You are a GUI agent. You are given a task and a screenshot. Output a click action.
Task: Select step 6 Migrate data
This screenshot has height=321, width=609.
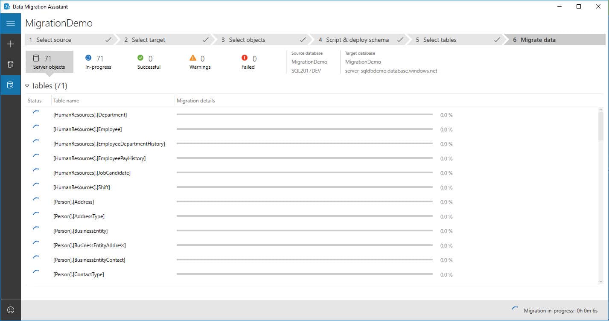coord(555,40)
